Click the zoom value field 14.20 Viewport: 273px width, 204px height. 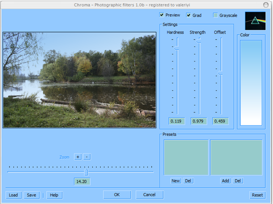click(x=82, y=181)
